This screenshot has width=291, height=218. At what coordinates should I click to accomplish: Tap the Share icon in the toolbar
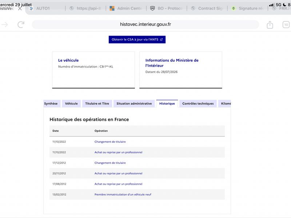tap(270, 25)
